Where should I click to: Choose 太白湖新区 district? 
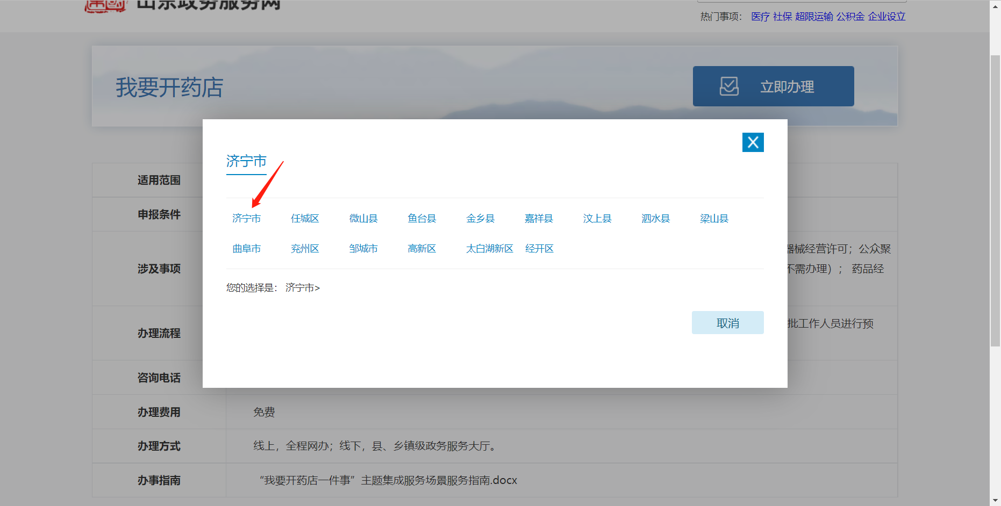tap(489, 249)
